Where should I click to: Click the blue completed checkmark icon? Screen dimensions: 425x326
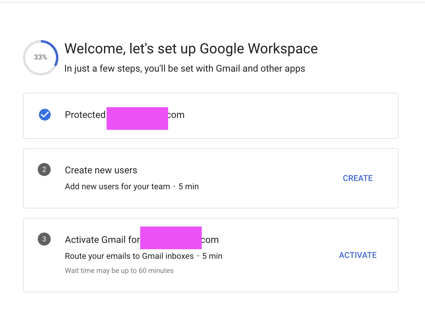tap(45, 115)
